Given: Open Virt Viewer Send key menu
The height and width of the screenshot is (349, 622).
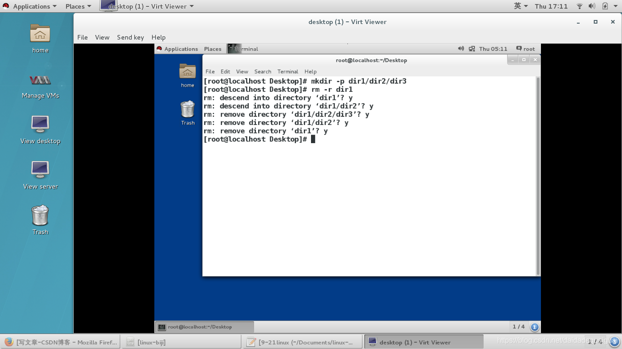Looking at the screenshot, I should 130,37.
